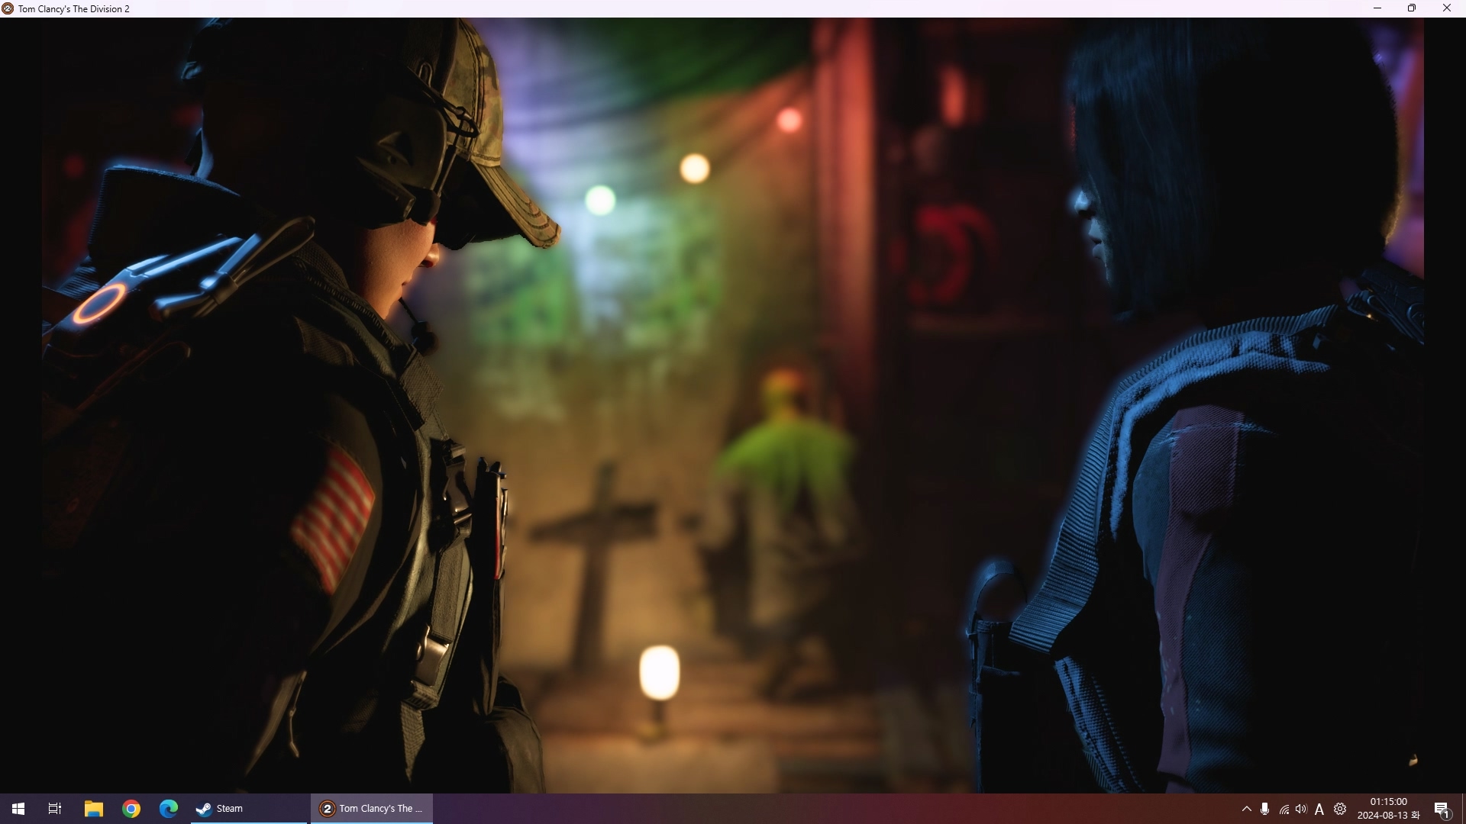Switch to the Steam taskbar window

point(249,809)
